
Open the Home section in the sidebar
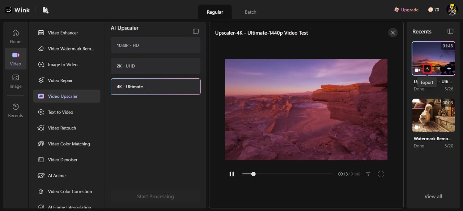pyautogui.click(x=16, y=36)
